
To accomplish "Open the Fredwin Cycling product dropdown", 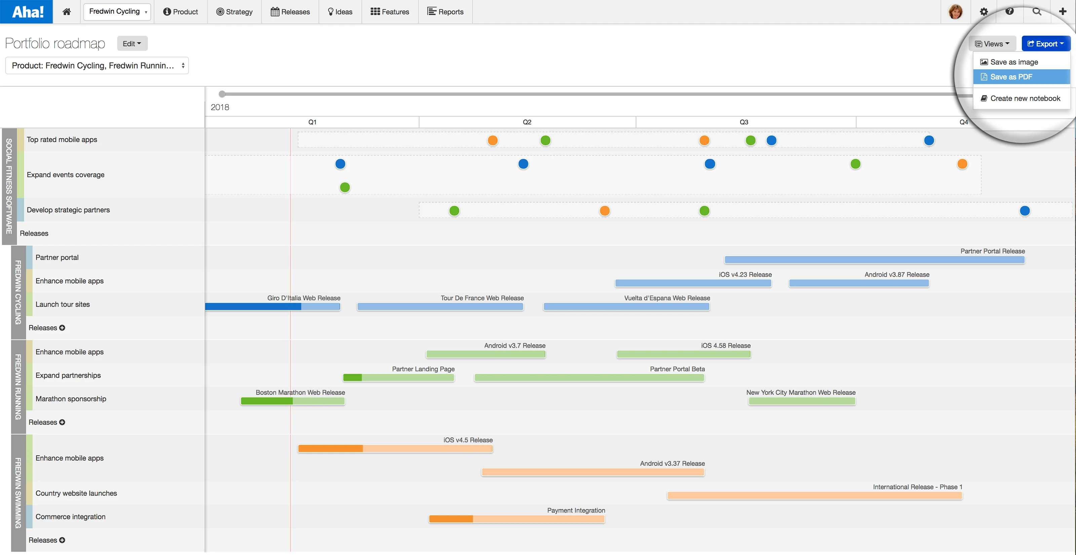I will coord(117,12).
